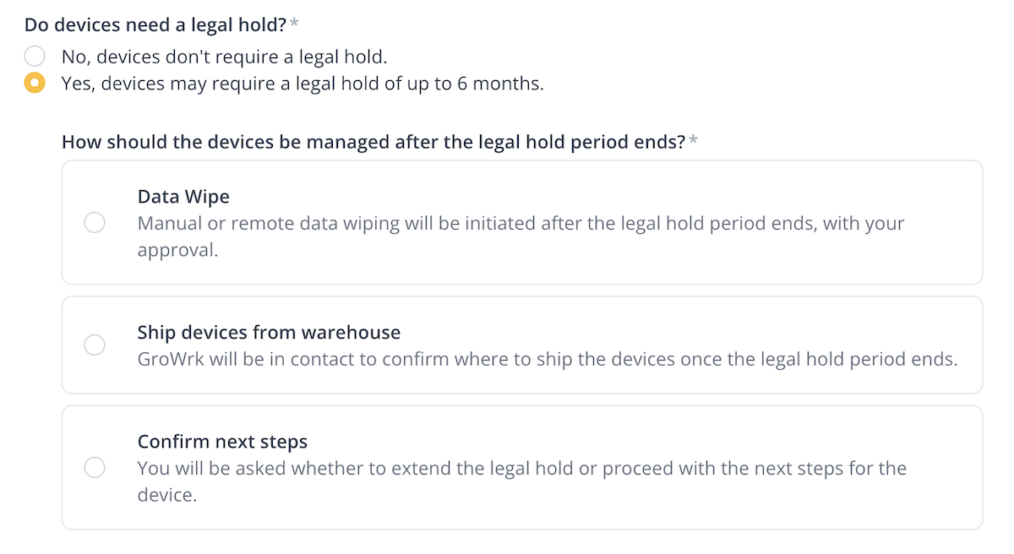The width and height of the screenshot is (1014, 554).
Task: Click the required asterisk after "legal hold?"
Action: click(294, 24)
